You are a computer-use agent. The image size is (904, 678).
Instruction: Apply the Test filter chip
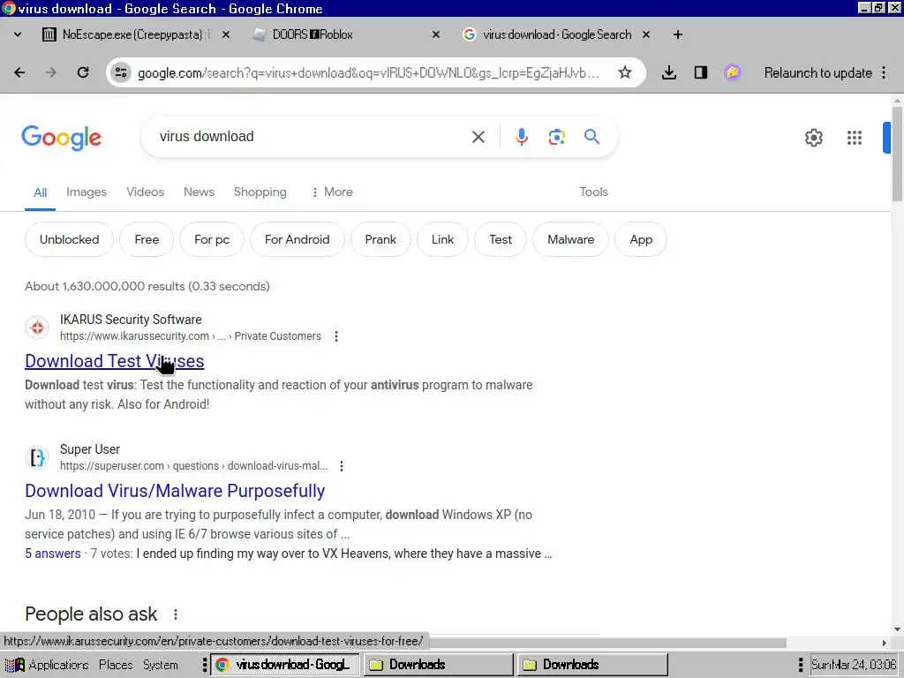coord(501,239)
